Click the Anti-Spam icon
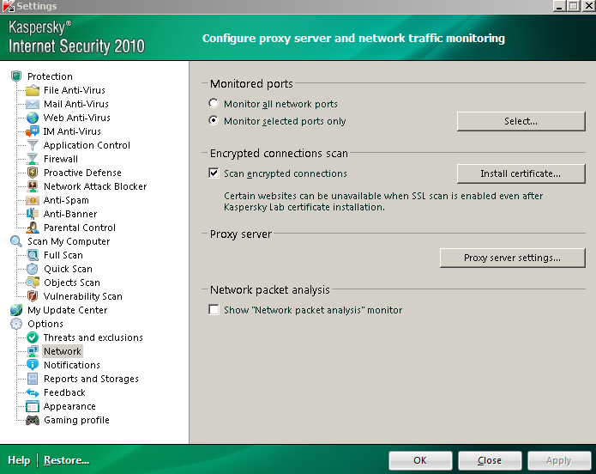This screenshot has height=474, width=596. click(x=33, y=200)
